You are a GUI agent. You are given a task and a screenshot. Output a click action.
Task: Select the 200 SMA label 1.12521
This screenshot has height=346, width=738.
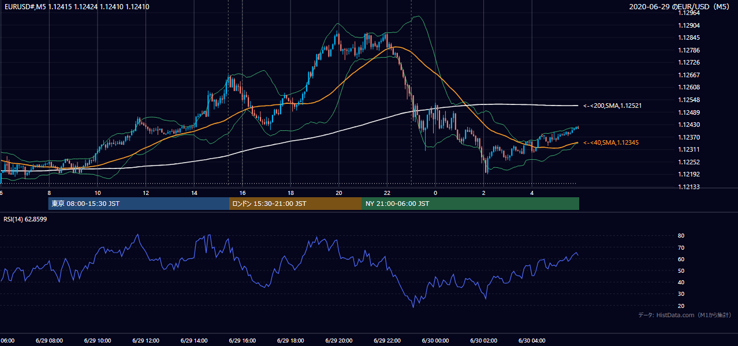(x=613, y=106)
